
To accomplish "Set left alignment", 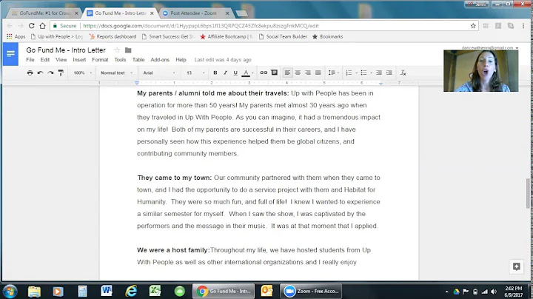I will (287, 73).
